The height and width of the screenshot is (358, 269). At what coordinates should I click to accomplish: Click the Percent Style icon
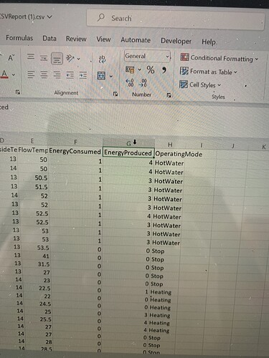click(x=151, y=70)
